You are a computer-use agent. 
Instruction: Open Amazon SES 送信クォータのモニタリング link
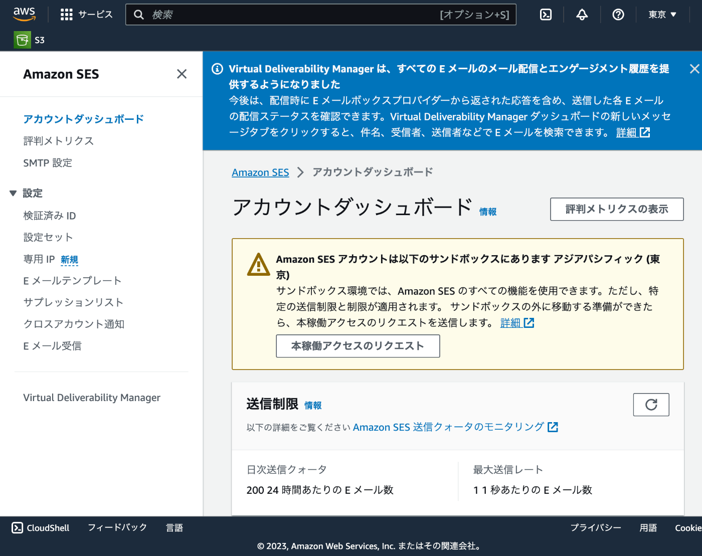tap(455, 427)
